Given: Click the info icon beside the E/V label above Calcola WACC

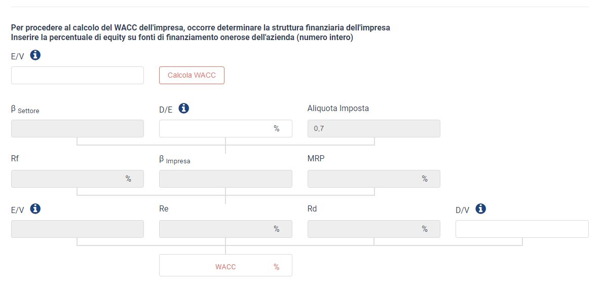Looking at the screenshot, I should (x=35, y=55).
